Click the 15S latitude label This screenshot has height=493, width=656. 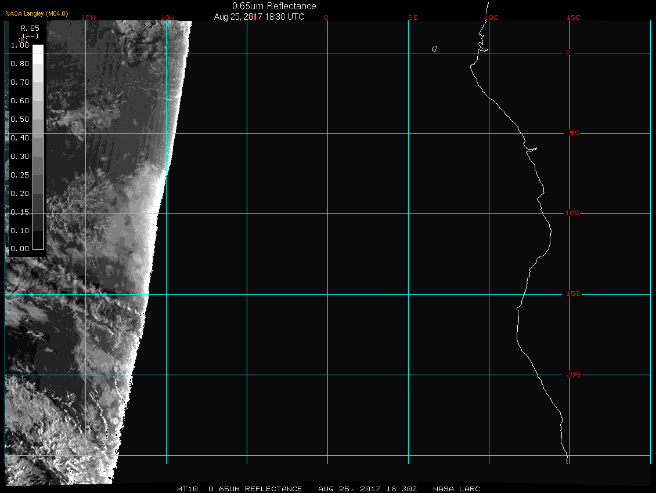572,294
